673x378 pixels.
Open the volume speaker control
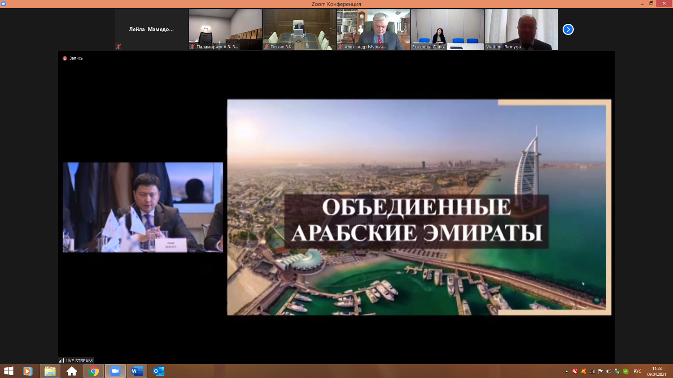click(x=609, y=371)
